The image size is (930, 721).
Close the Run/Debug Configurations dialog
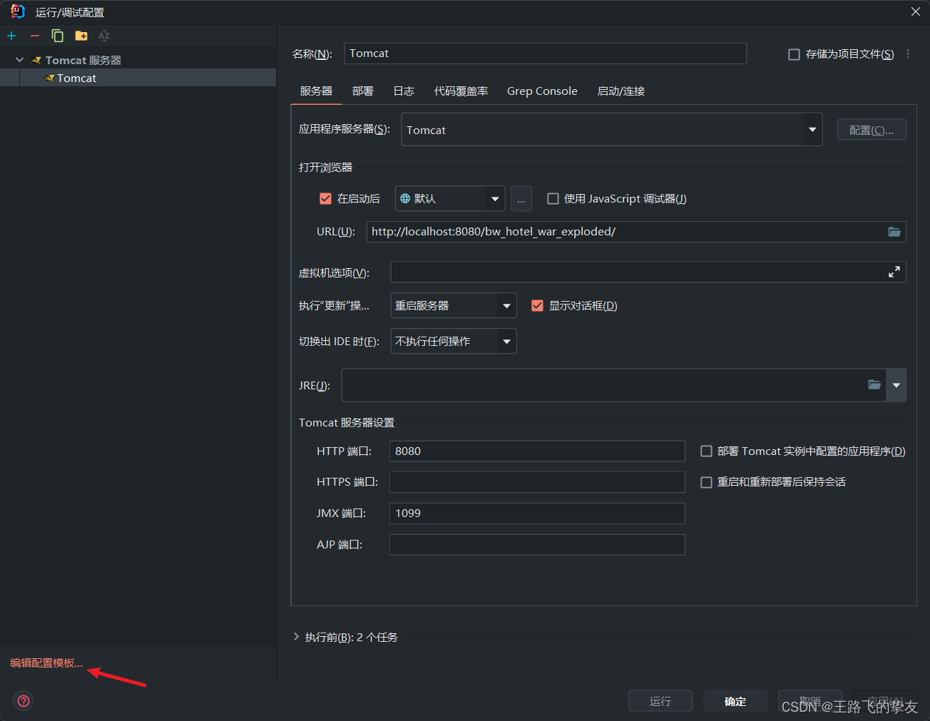[916, 11]
